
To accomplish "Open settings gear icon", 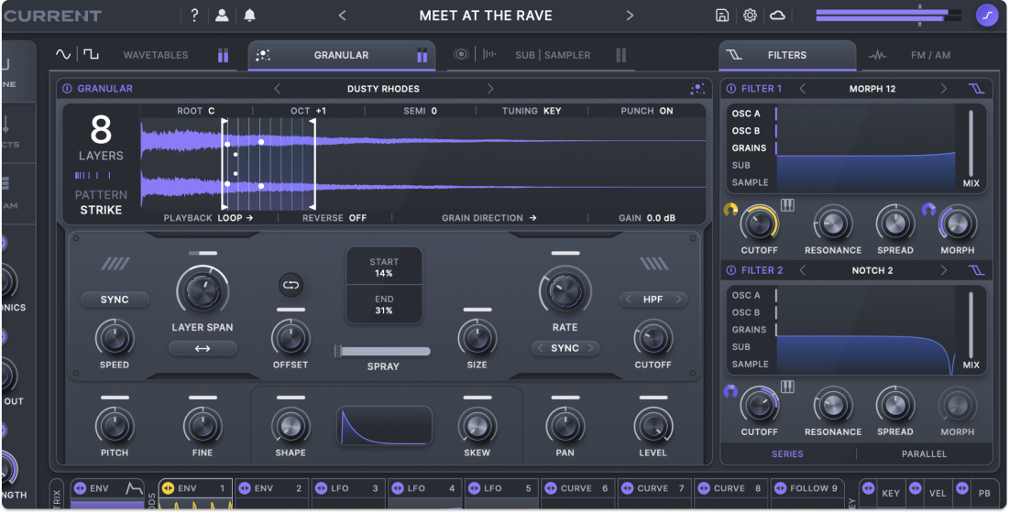I will 750,16.
